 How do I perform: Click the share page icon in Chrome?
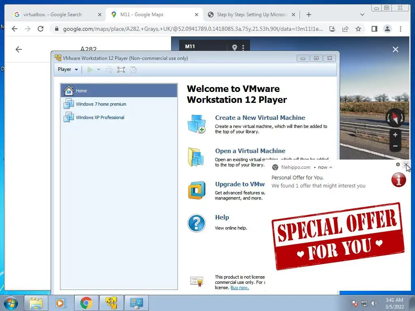point(345,29)
